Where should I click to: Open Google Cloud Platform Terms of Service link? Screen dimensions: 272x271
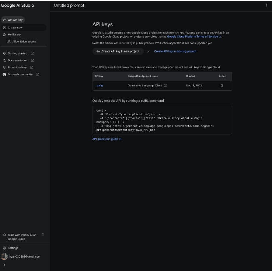(x=192, y=37)
